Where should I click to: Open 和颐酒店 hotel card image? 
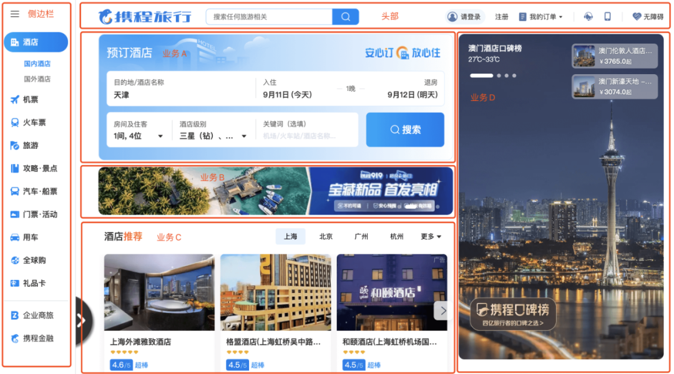(x=392, y=292)
